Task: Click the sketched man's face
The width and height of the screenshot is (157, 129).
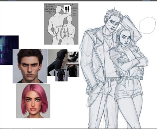Action: [114, 25]
